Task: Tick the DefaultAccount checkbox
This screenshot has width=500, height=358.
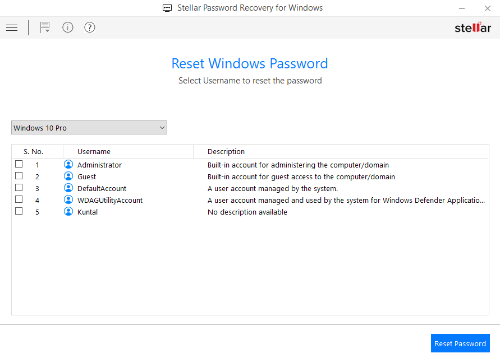Action: point(19,188)
